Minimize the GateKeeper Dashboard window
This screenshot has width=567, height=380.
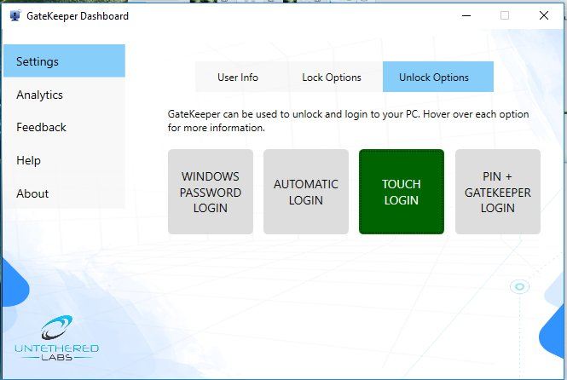(466, 15)
